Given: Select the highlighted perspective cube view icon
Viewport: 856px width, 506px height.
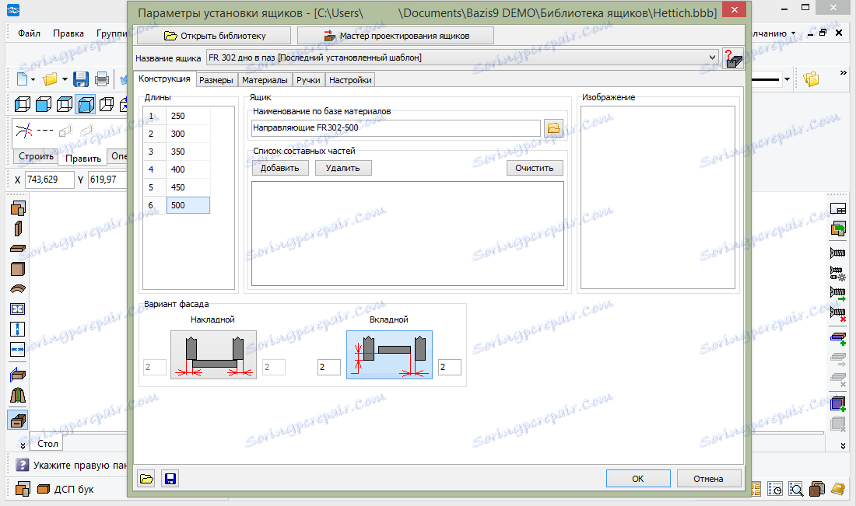Looking at the screenshot, I should (86, 103).
